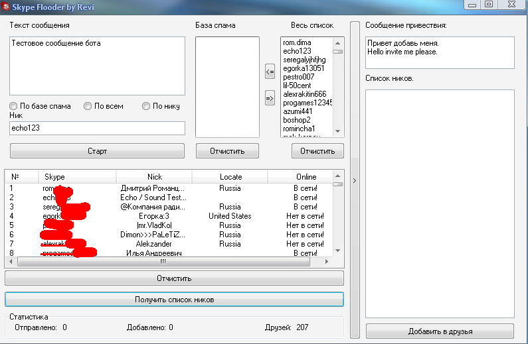Select row Dimon>>>PaLeTiZ... in table

point(169,235)
